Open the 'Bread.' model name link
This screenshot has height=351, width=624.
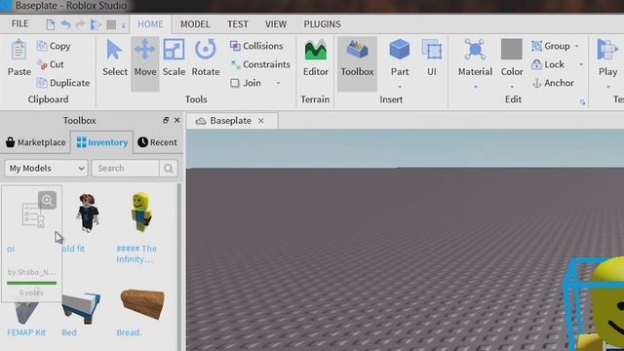(x=129, y=332)
